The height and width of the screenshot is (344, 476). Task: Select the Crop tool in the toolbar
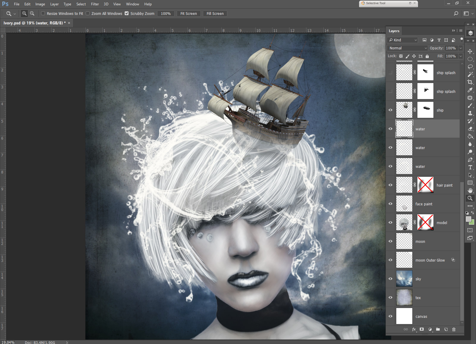pyautogui.click(x=470, y=82)
